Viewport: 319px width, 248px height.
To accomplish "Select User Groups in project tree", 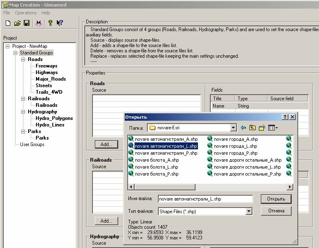I will 32,144.
